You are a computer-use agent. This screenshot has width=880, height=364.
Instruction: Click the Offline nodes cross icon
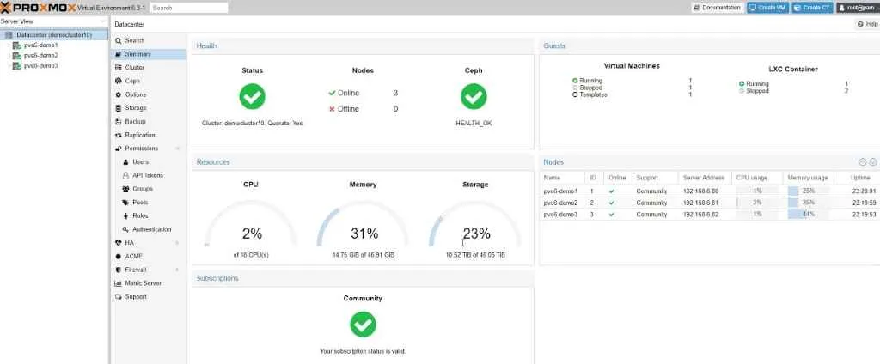[332, 109]
